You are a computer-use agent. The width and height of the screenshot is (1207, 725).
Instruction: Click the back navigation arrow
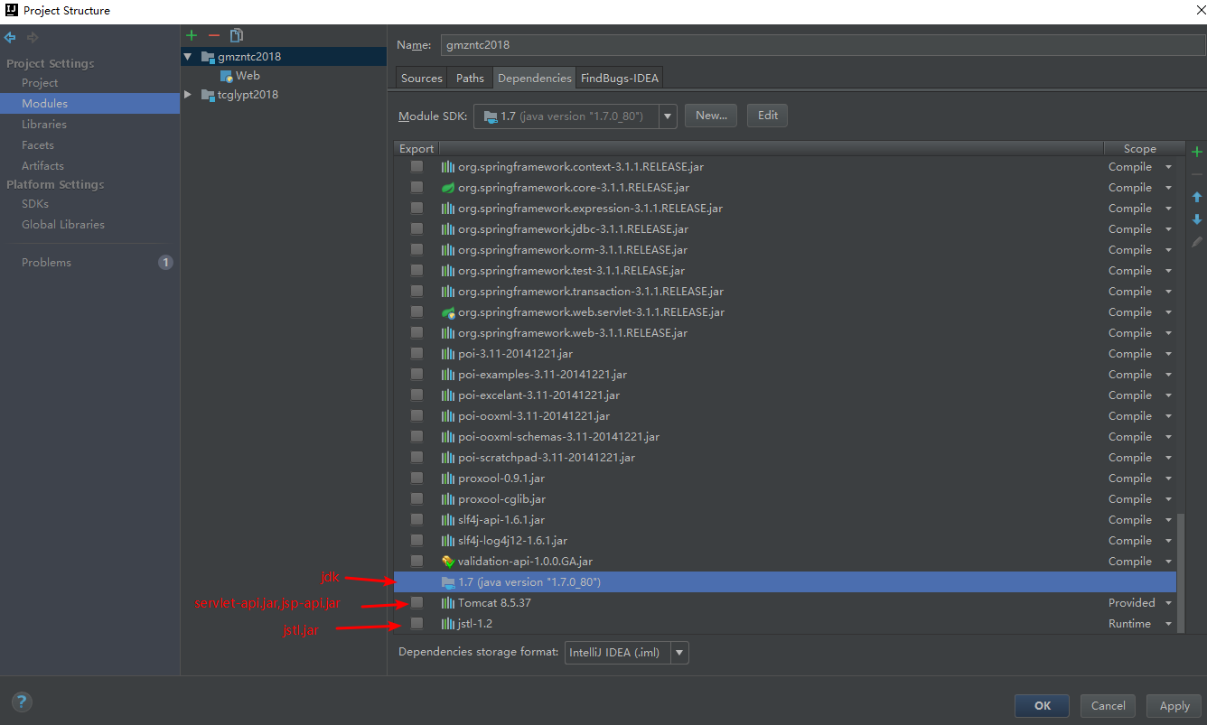click(x=10, y=37)
